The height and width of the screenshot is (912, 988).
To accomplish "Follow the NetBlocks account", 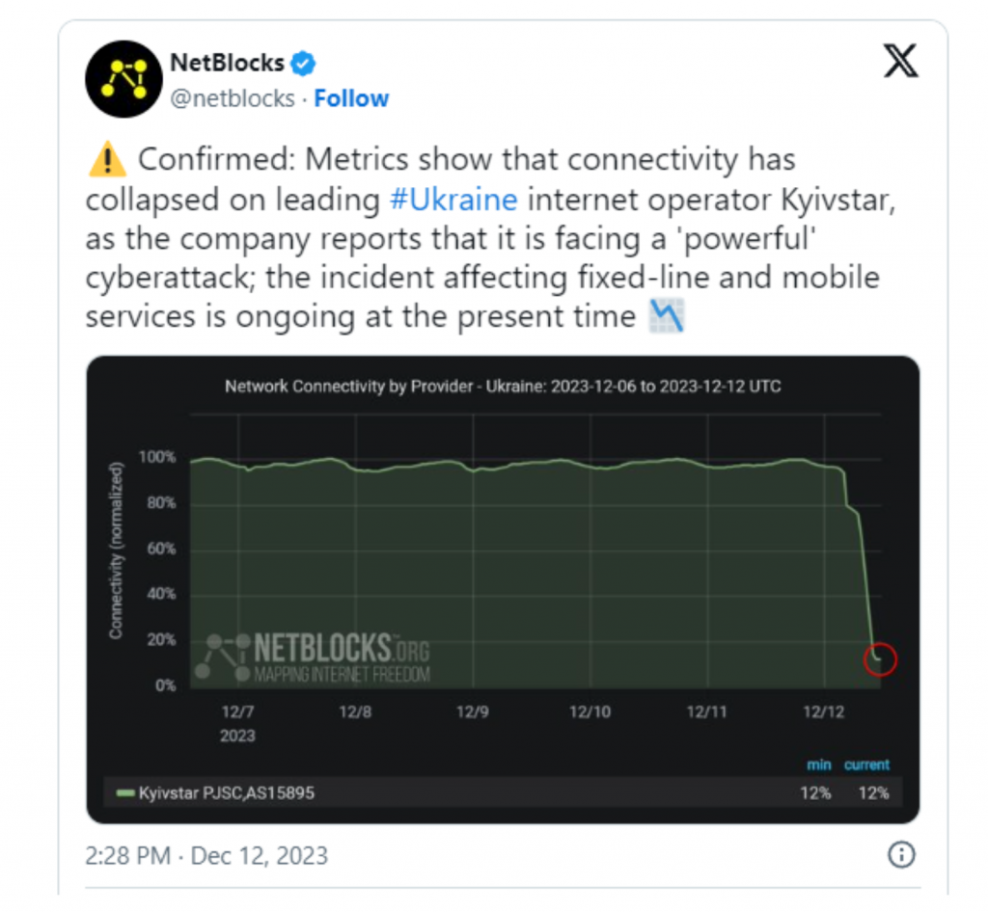I will 351,98.
